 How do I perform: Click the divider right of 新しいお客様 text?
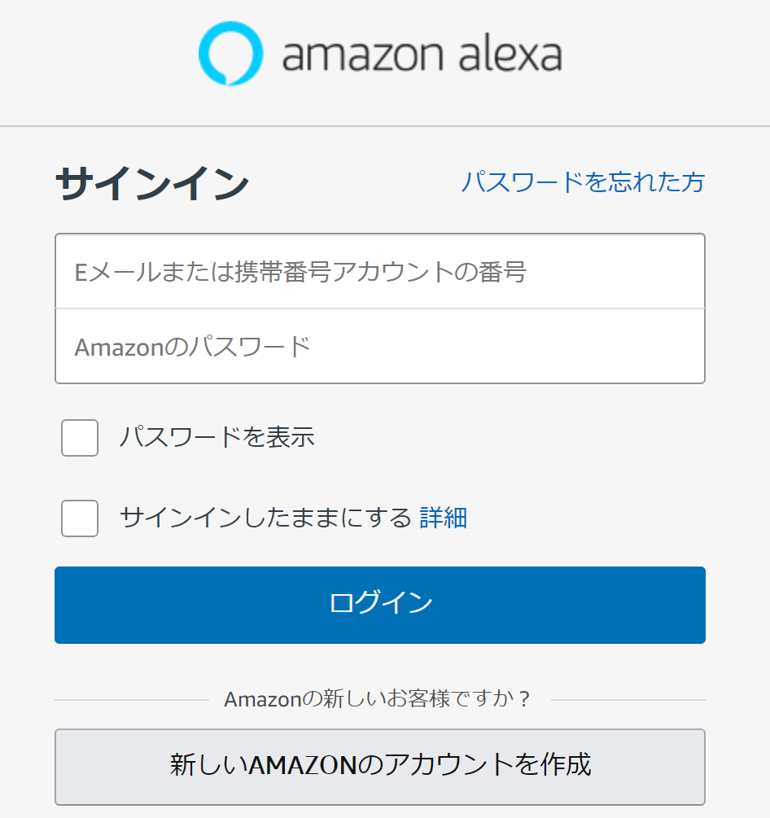[x=628, y=700]
